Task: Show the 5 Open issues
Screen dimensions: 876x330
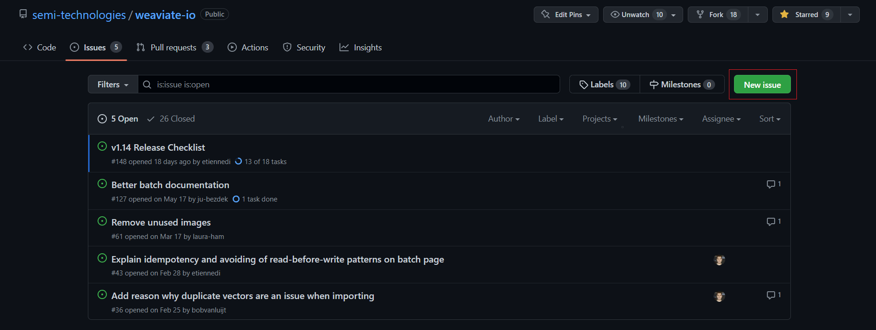Action: (118, 119)
